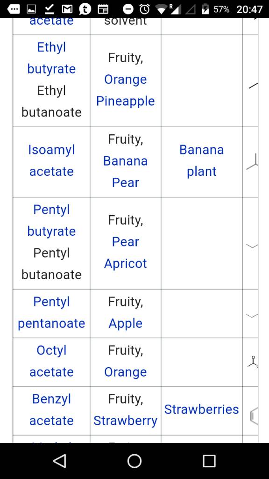The width and height of the screenshot is (269, 479).
Task: Tap the Gmail notification icon in status bar
Action: [67, 9]
